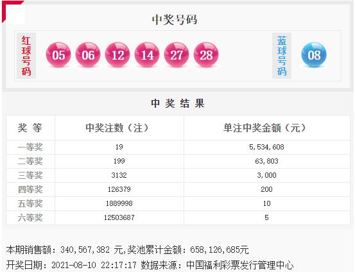Viewport: 355px width, 272px height.
Task: Click the 中奖号码 heading
Action: pos(175,20)
